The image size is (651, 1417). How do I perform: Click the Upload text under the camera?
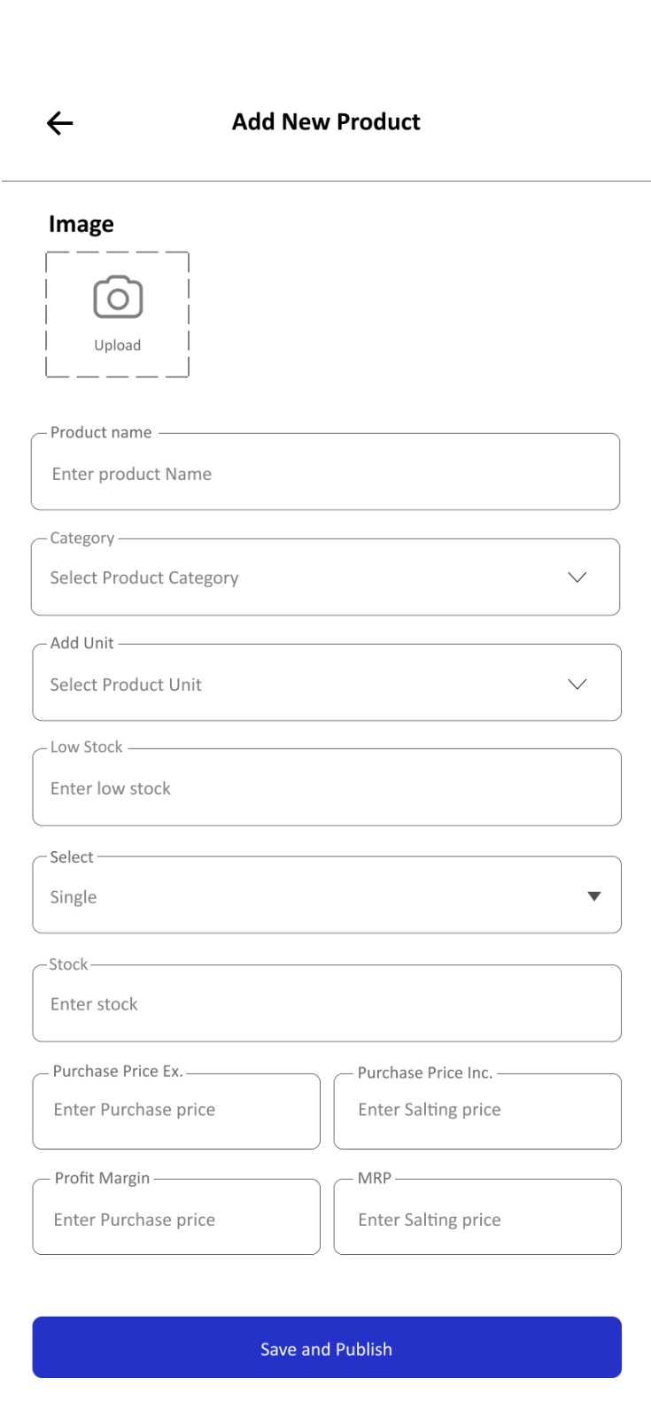click(118, 345)
